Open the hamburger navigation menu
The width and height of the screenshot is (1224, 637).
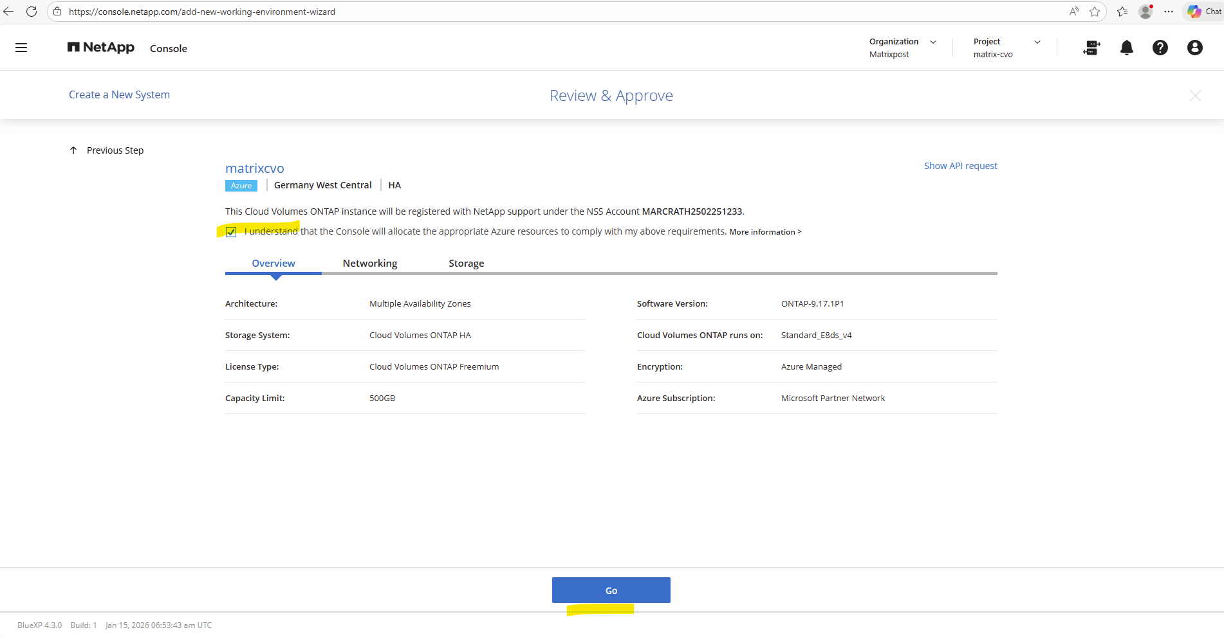[x=21, y=48]
